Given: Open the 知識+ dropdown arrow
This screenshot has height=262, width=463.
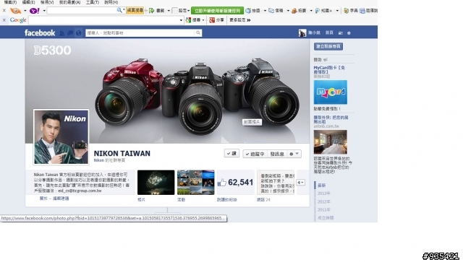Looking at the screenshot, I should (337, 11).
